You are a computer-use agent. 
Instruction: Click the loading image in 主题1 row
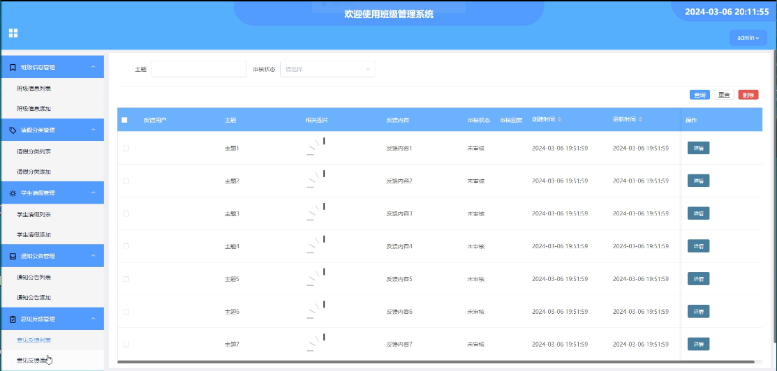(316, 147)
